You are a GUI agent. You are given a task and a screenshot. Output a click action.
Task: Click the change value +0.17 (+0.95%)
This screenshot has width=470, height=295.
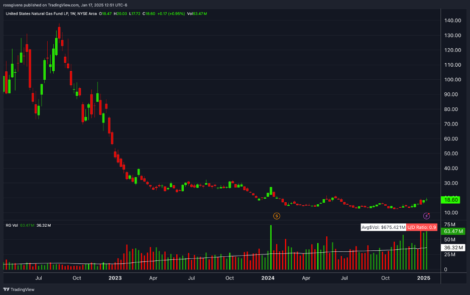[x=171, y=14]
